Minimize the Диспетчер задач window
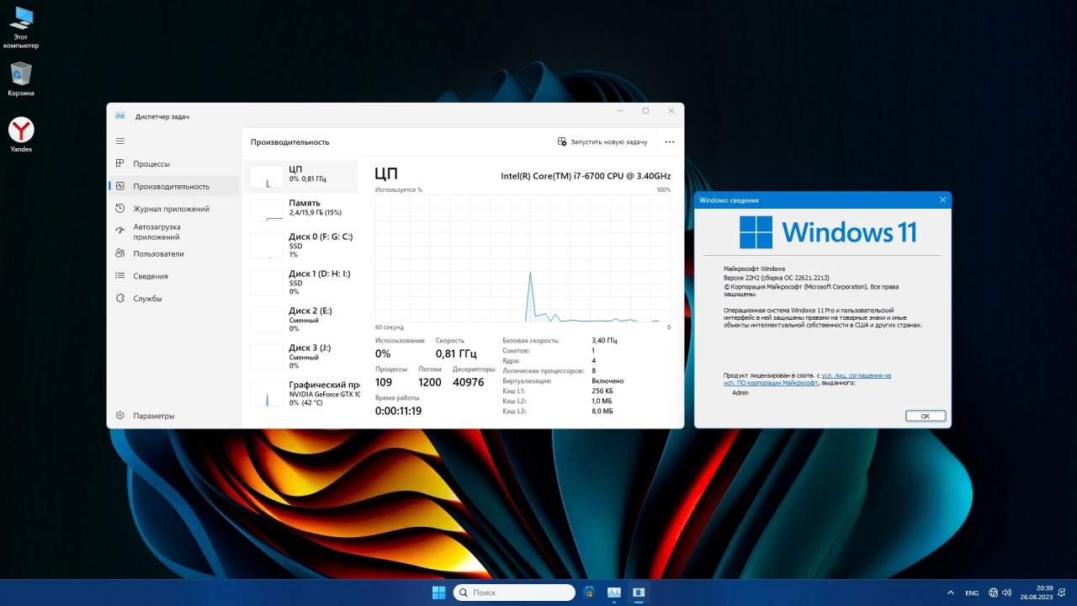 pyautogui.click(x=620, y=111)
